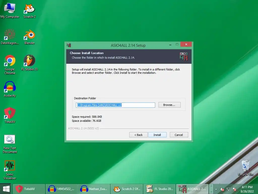This screenshot has width=258, height=194.
Task: Click the Browse... button
Action: click(169, 105)
